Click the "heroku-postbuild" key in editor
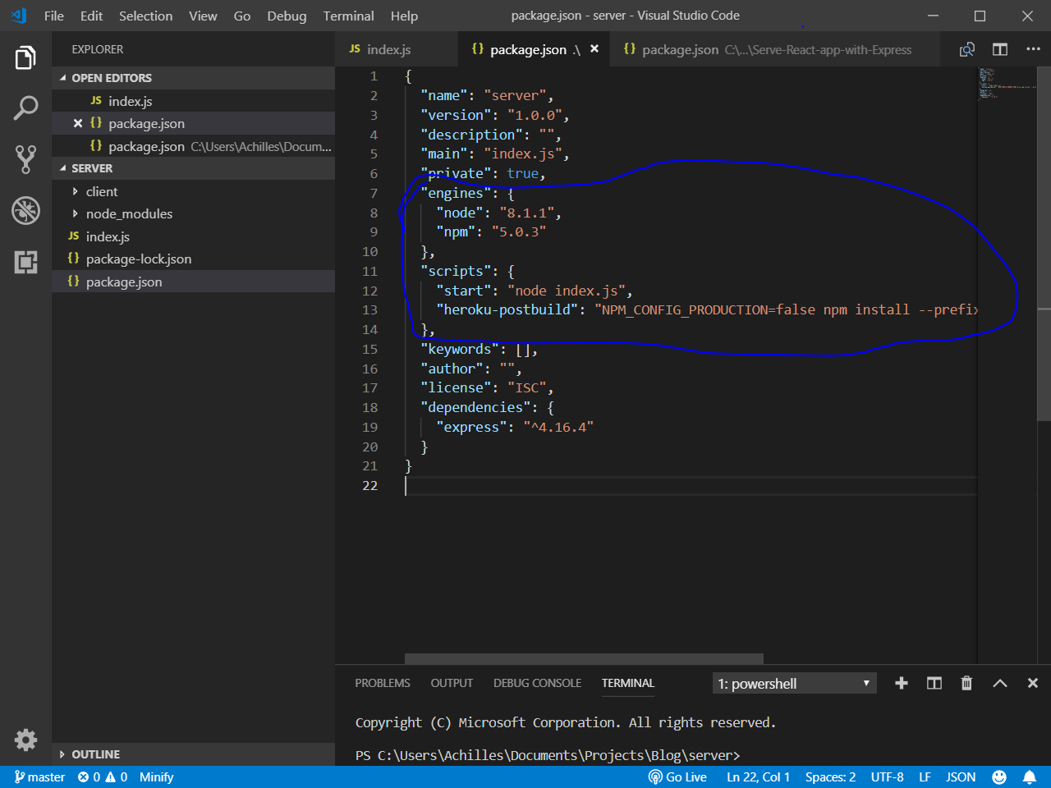Screen dimensions: 1051x788 (507, 309)
